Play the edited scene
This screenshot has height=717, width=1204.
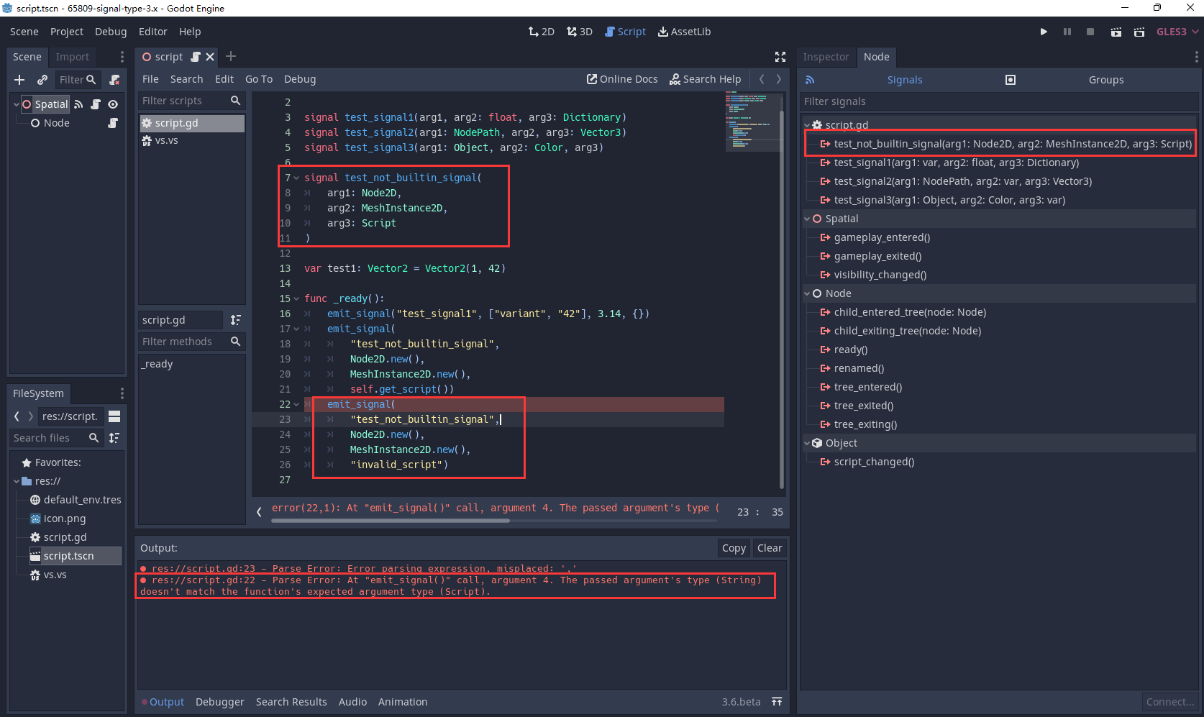click(1116, 32)
